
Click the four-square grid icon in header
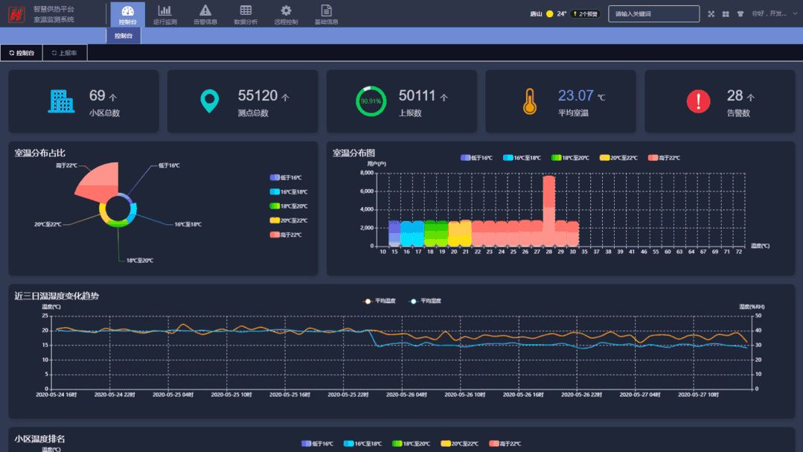726,13
